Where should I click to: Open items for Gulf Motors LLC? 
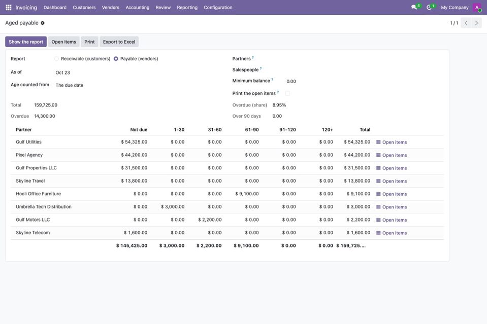[x=392, y=220]
